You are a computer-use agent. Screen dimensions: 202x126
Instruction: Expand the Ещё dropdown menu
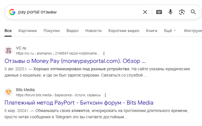(170, 31)
